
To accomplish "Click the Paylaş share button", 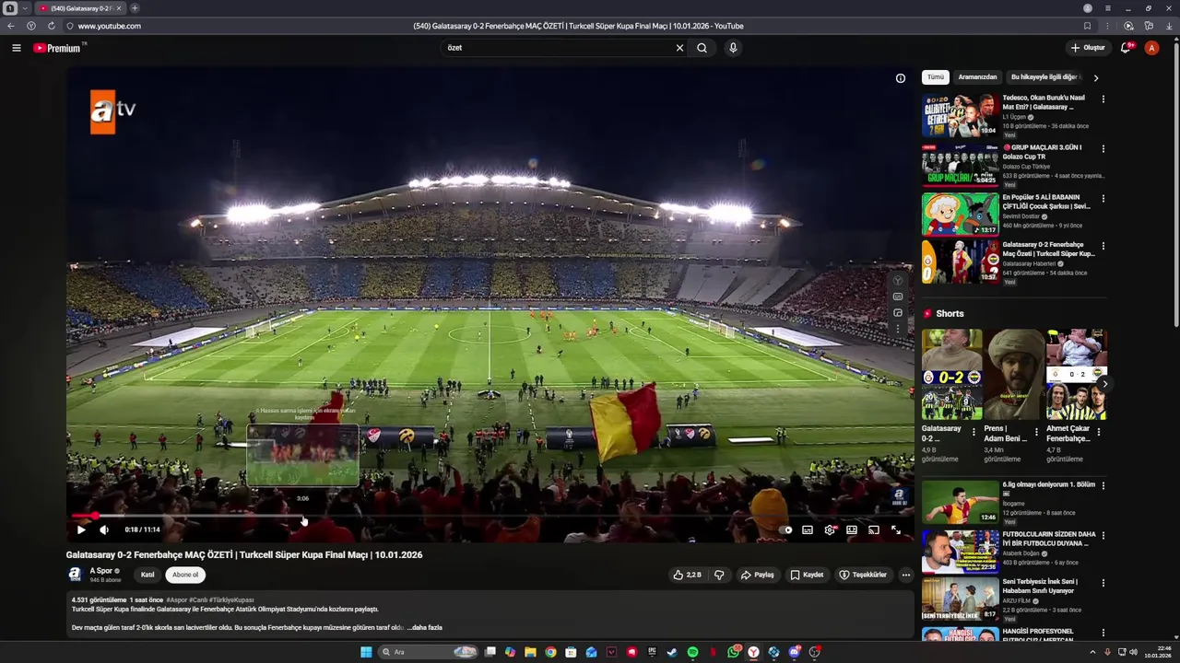I will click(758, 575).
